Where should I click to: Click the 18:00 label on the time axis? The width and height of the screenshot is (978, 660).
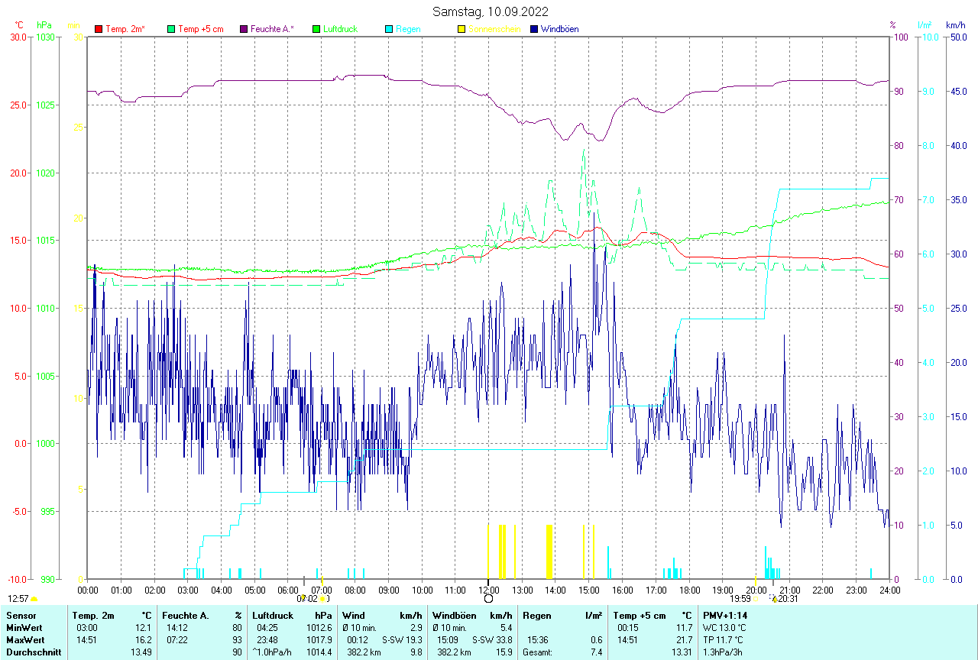tap(689, 590)
